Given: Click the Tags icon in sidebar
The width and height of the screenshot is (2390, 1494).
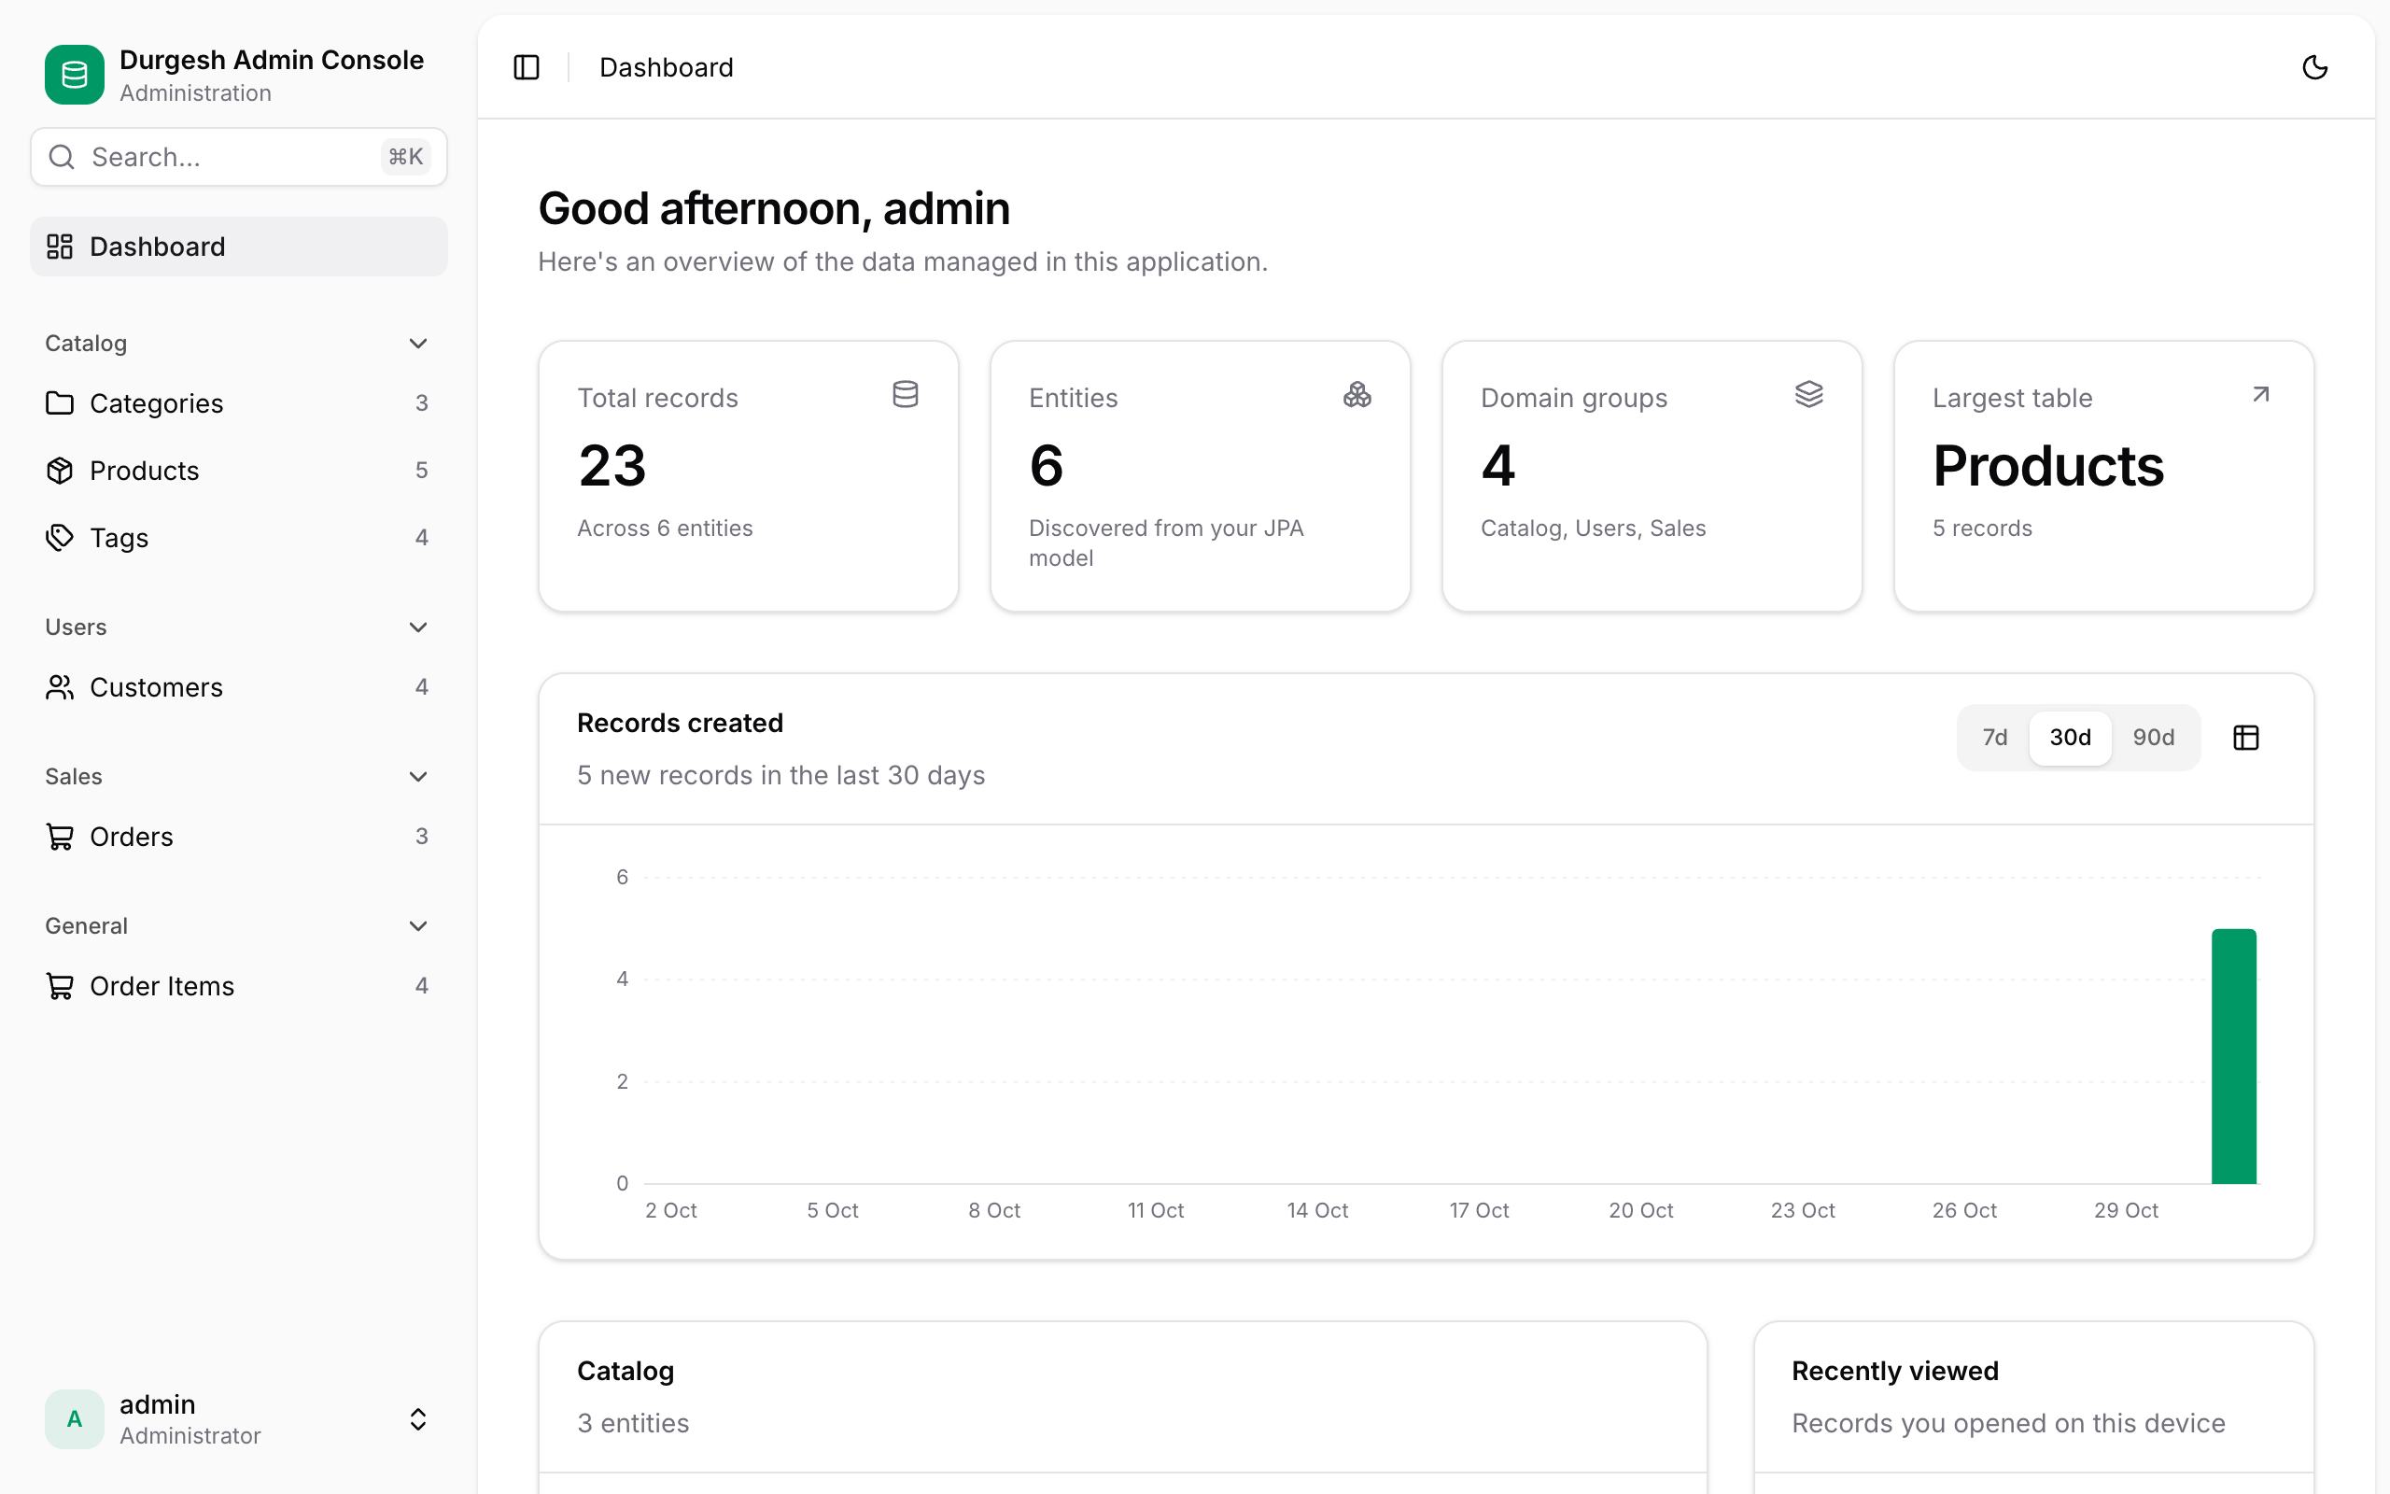Looking at the screenshot, I should click(x=61, y=538).
